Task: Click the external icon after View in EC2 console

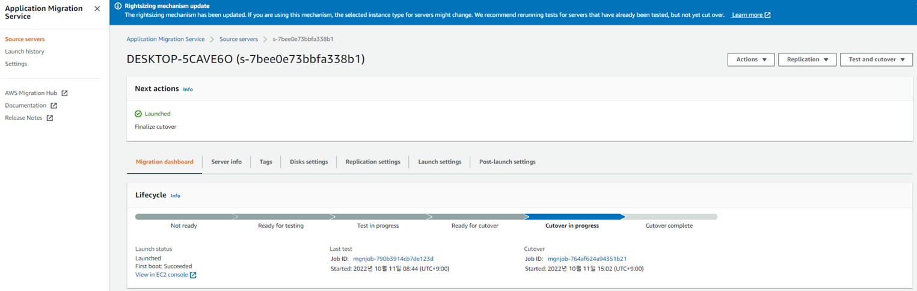Action: (x=193, y=275)
